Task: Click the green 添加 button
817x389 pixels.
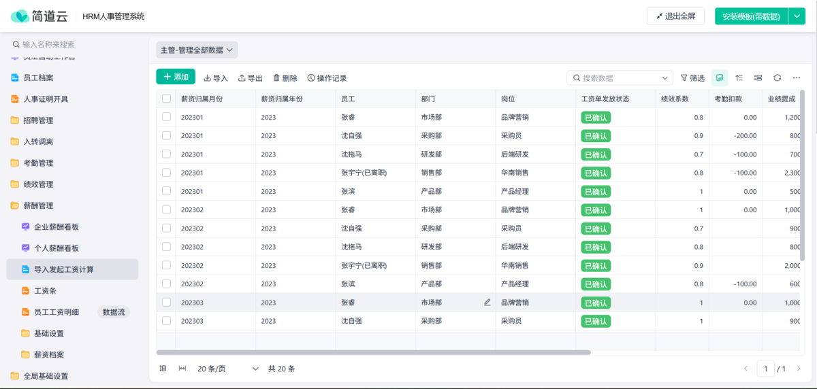Action: click(176, 78)
